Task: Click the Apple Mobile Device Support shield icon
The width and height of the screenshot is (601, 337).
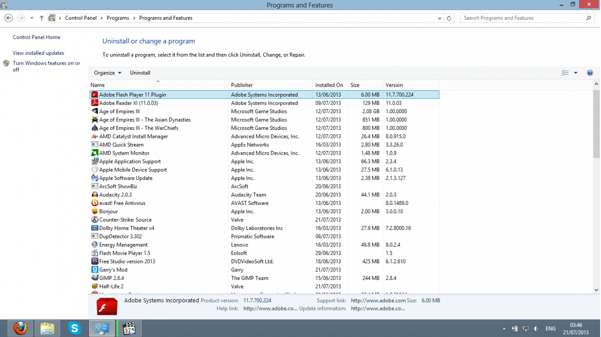Action: [94, 170]
